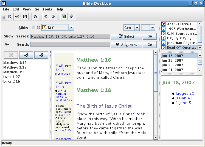Follow the Judges 20 reading link

pyautogui.click(x=185, y=94)
